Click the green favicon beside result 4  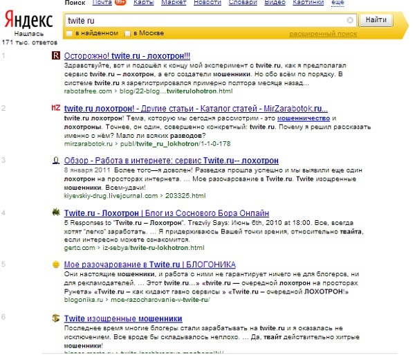(56, 212)
